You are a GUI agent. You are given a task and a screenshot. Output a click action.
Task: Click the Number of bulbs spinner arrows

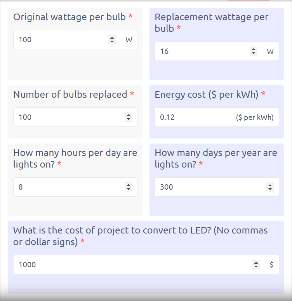(x=129, y=117)
